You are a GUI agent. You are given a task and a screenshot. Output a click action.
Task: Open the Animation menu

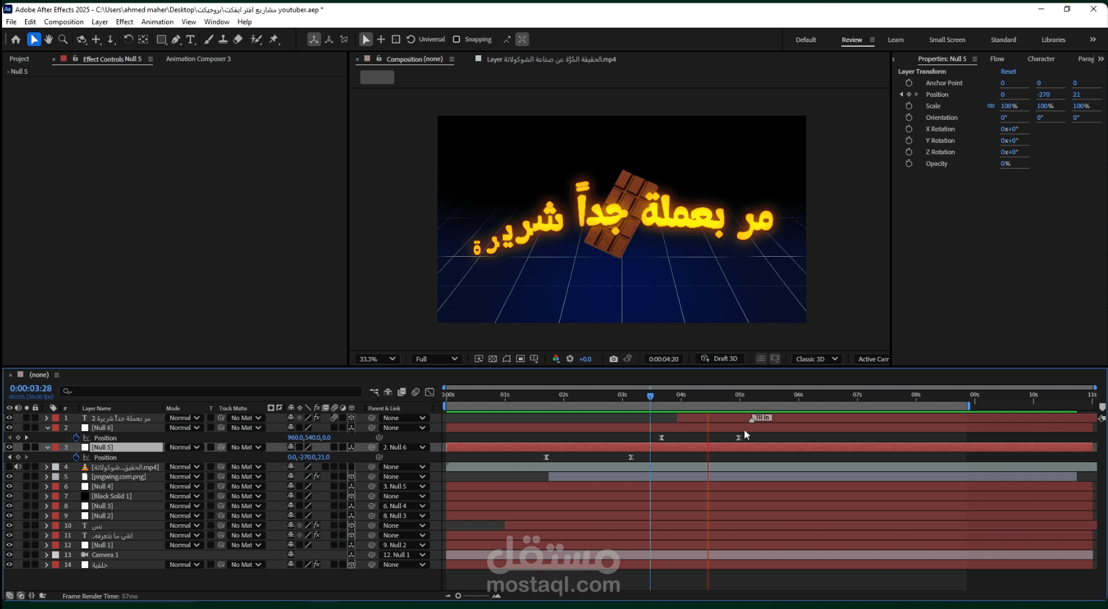pyautogui.click(x=158, y=22)
